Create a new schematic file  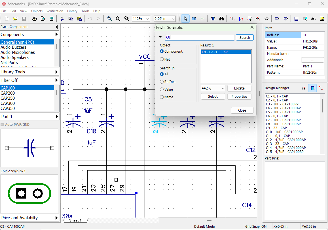coord(7,19)
